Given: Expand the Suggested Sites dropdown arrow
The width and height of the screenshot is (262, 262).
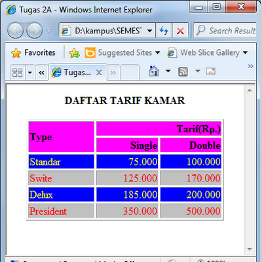Looking at the screenshot, I should coord(157,53).
